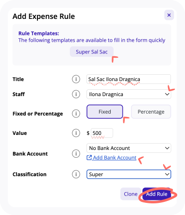Click the chevron arrow of the Staff dropdown
185x215 pixels.
(167, 94)
